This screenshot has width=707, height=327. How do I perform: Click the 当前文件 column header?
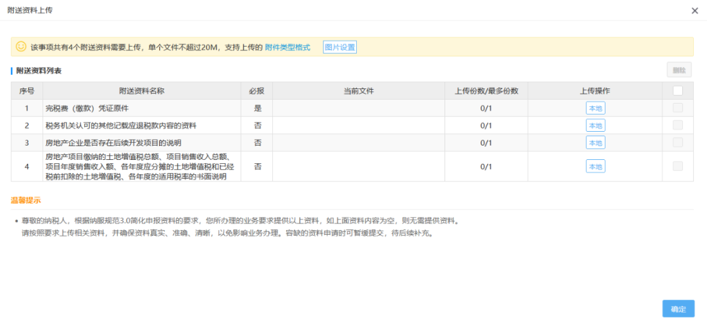pos(359,91)
